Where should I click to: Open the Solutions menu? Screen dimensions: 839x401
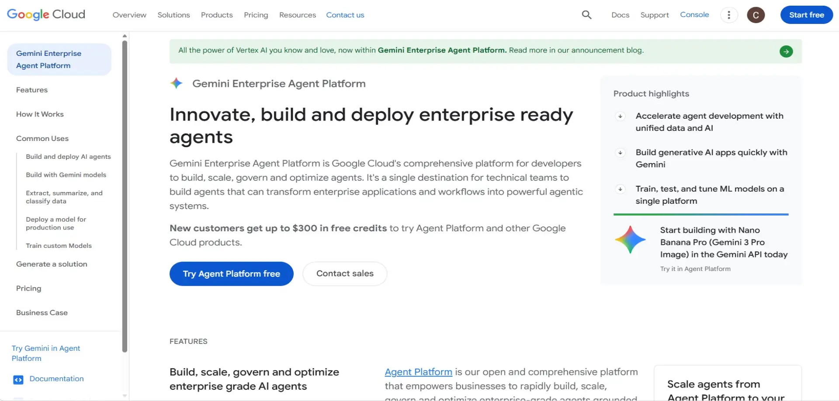coord(173,15)
